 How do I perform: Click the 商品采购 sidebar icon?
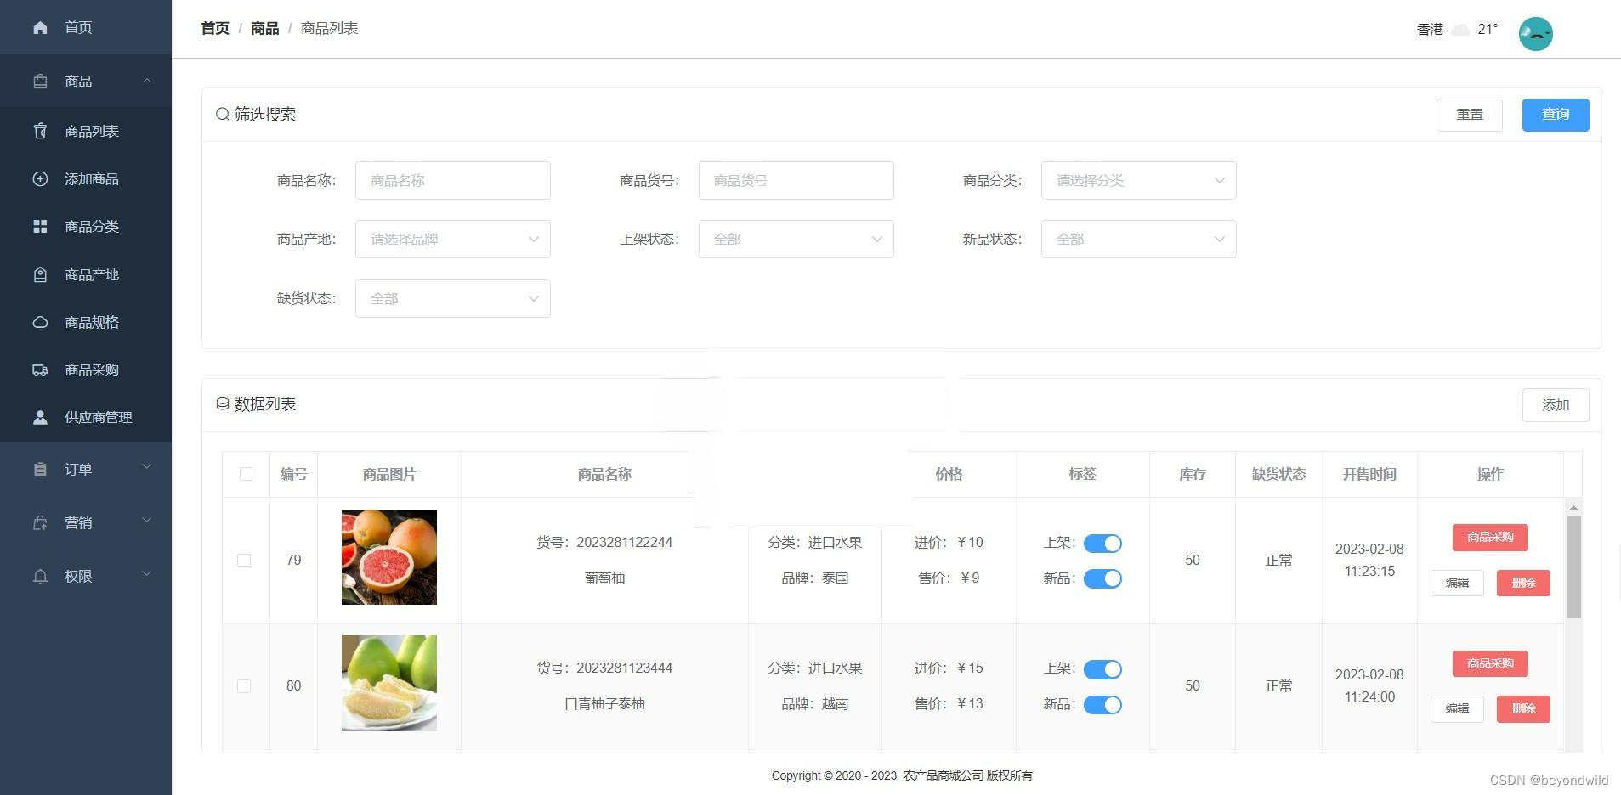point(40,369)
